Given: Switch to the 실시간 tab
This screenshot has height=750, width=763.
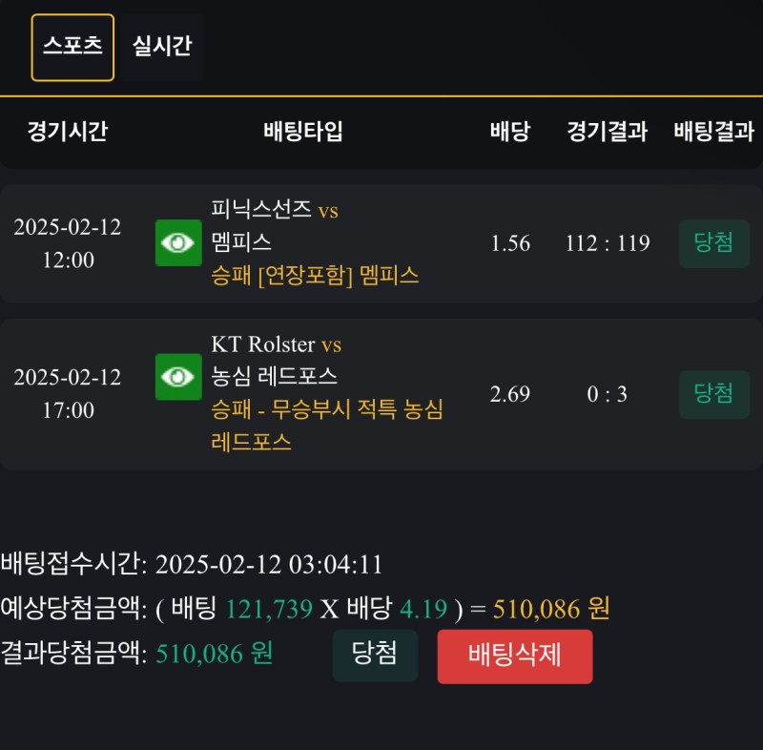Looking at the screenshot, I should click(x=162, y=48).
